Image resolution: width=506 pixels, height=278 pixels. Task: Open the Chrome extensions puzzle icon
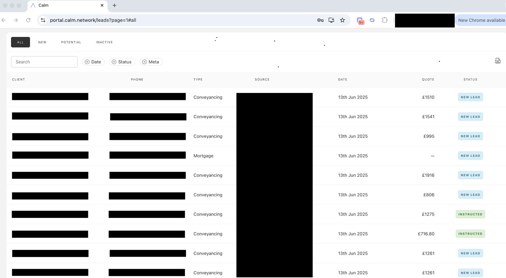click(x=384, y=20)
